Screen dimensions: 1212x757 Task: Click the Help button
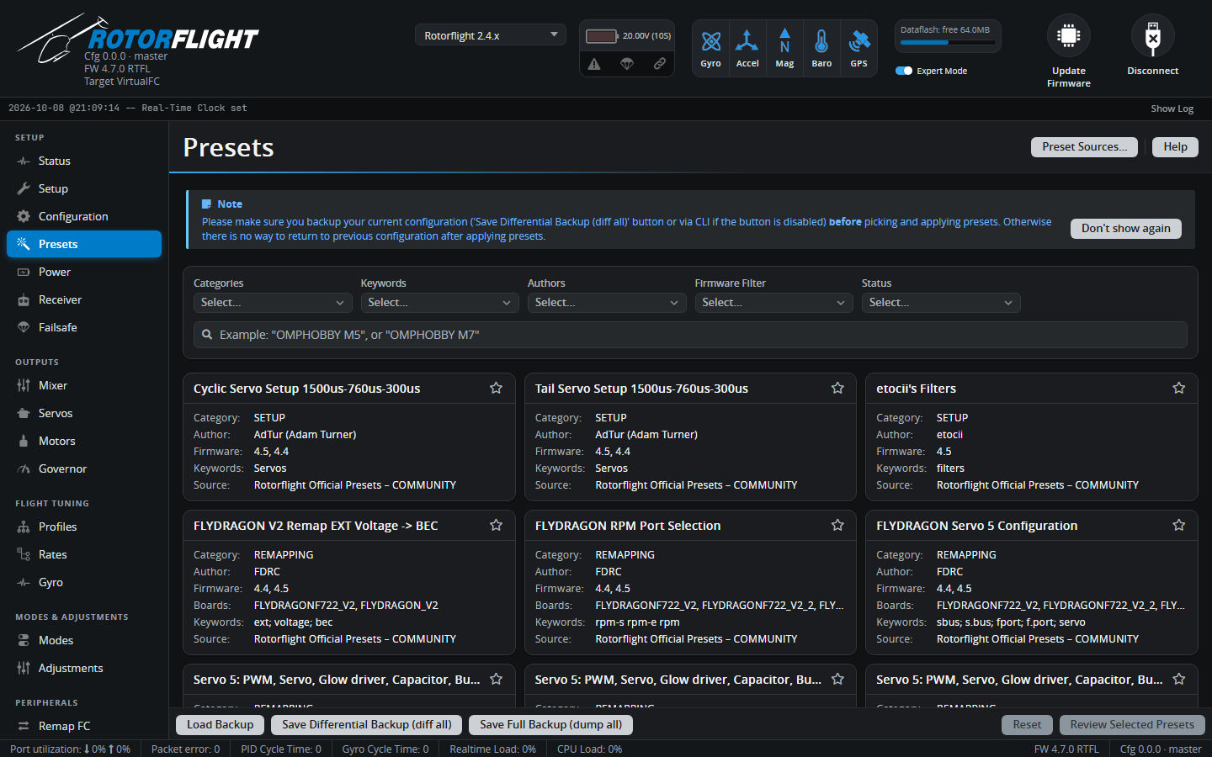(x=1176, y=147)
